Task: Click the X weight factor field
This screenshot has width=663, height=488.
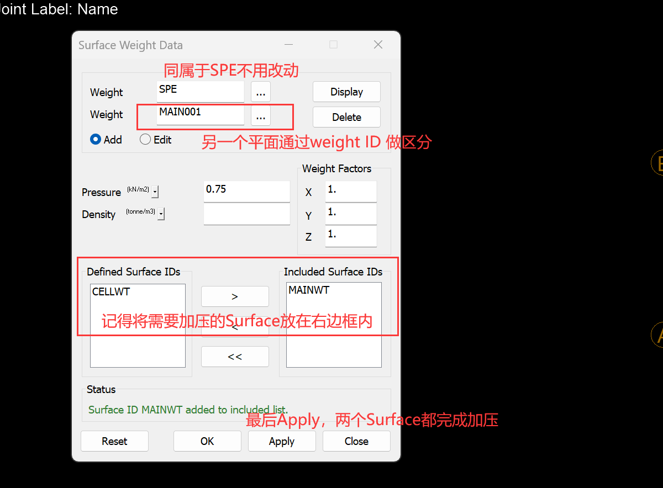Action: coord(351,192)
